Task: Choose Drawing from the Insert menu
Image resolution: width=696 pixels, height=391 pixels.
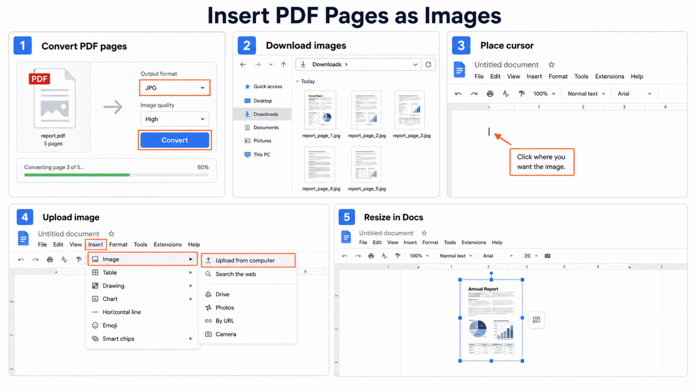Action: point(142,286)
